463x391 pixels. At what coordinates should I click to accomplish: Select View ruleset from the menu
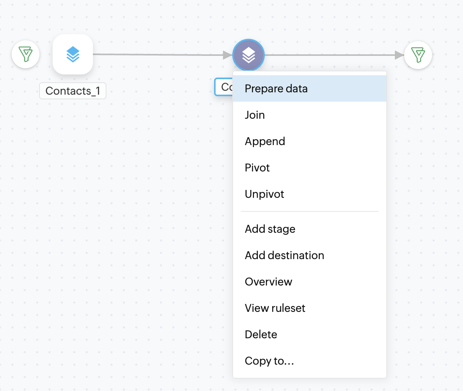(275, 308)
